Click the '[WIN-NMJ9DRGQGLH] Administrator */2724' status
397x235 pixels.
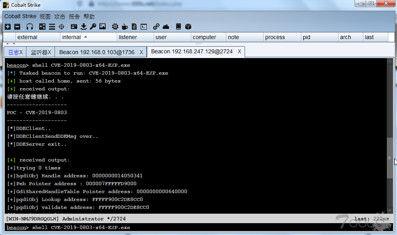click(66, 219)
